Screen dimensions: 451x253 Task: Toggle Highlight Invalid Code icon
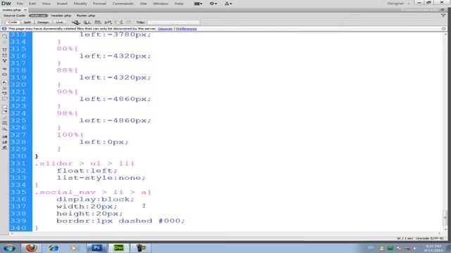point(4,88)
